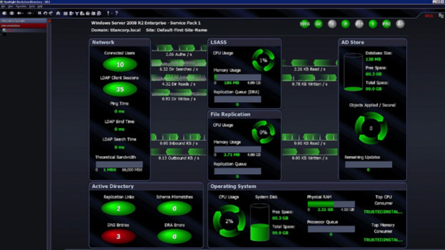445x250 pixels.
Task: Click the grey S role indicator
Action: coord(332,24)
